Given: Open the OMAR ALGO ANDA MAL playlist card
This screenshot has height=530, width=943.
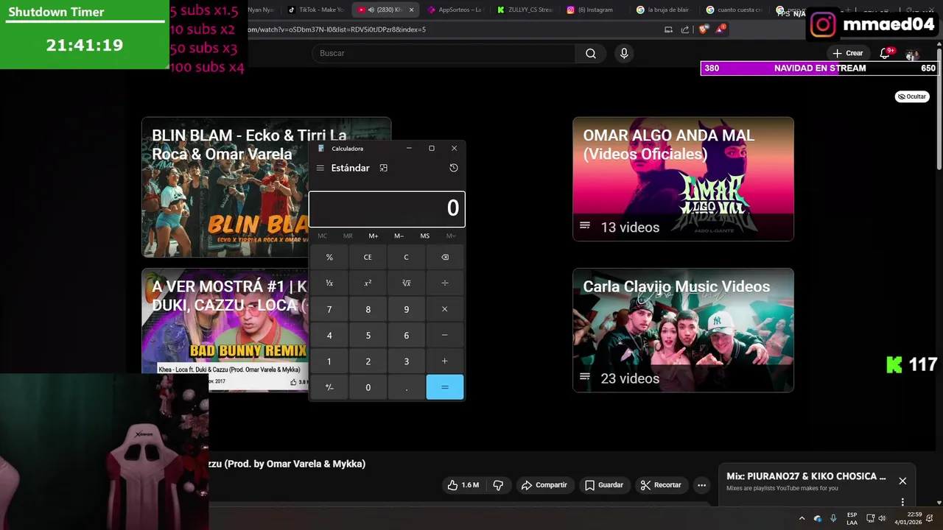Looking at the screenshot, I should coord(683,179).
